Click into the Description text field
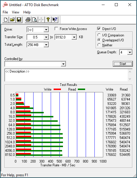 66,75
